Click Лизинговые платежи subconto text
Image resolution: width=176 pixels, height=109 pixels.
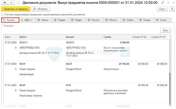click(31, 96)
